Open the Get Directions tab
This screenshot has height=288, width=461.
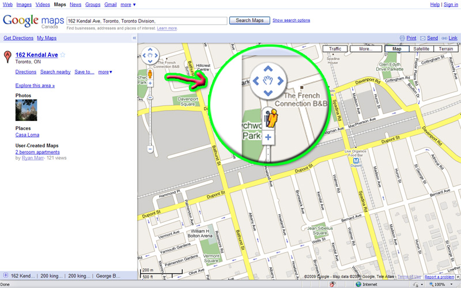[x=18, y=38]
